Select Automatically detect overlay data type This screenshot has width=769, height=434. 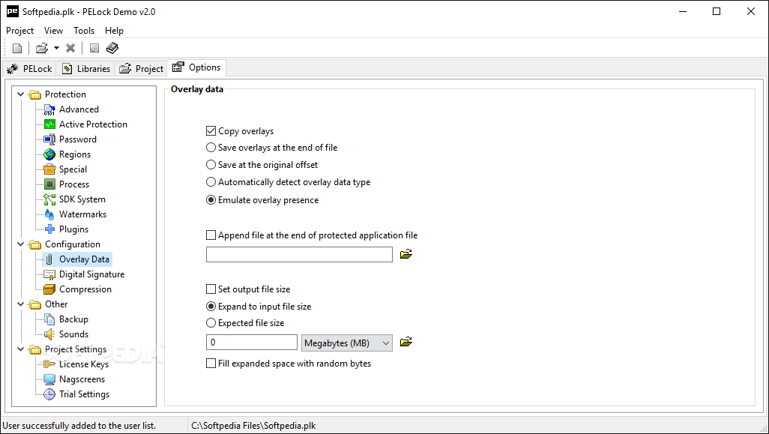(x=211, y=182)
